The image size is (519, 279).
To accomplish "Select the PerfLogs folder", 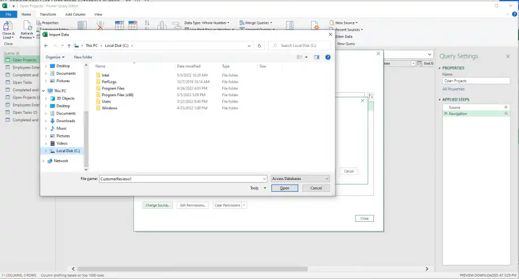I will coord(109,82).
